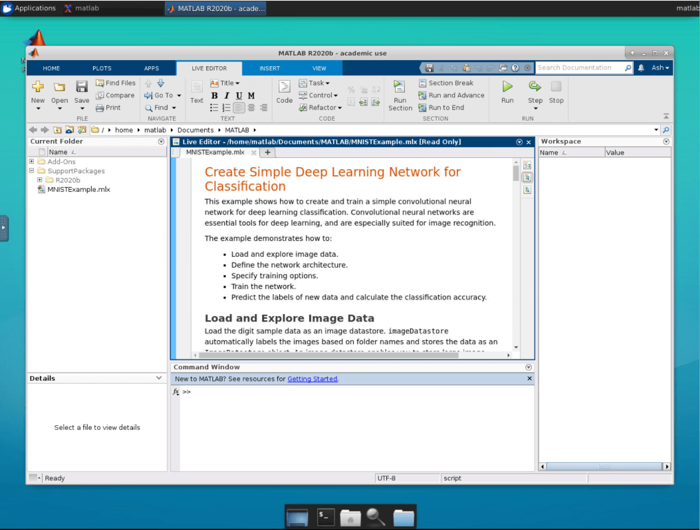Click the New document icon

[x=38, y=87]
